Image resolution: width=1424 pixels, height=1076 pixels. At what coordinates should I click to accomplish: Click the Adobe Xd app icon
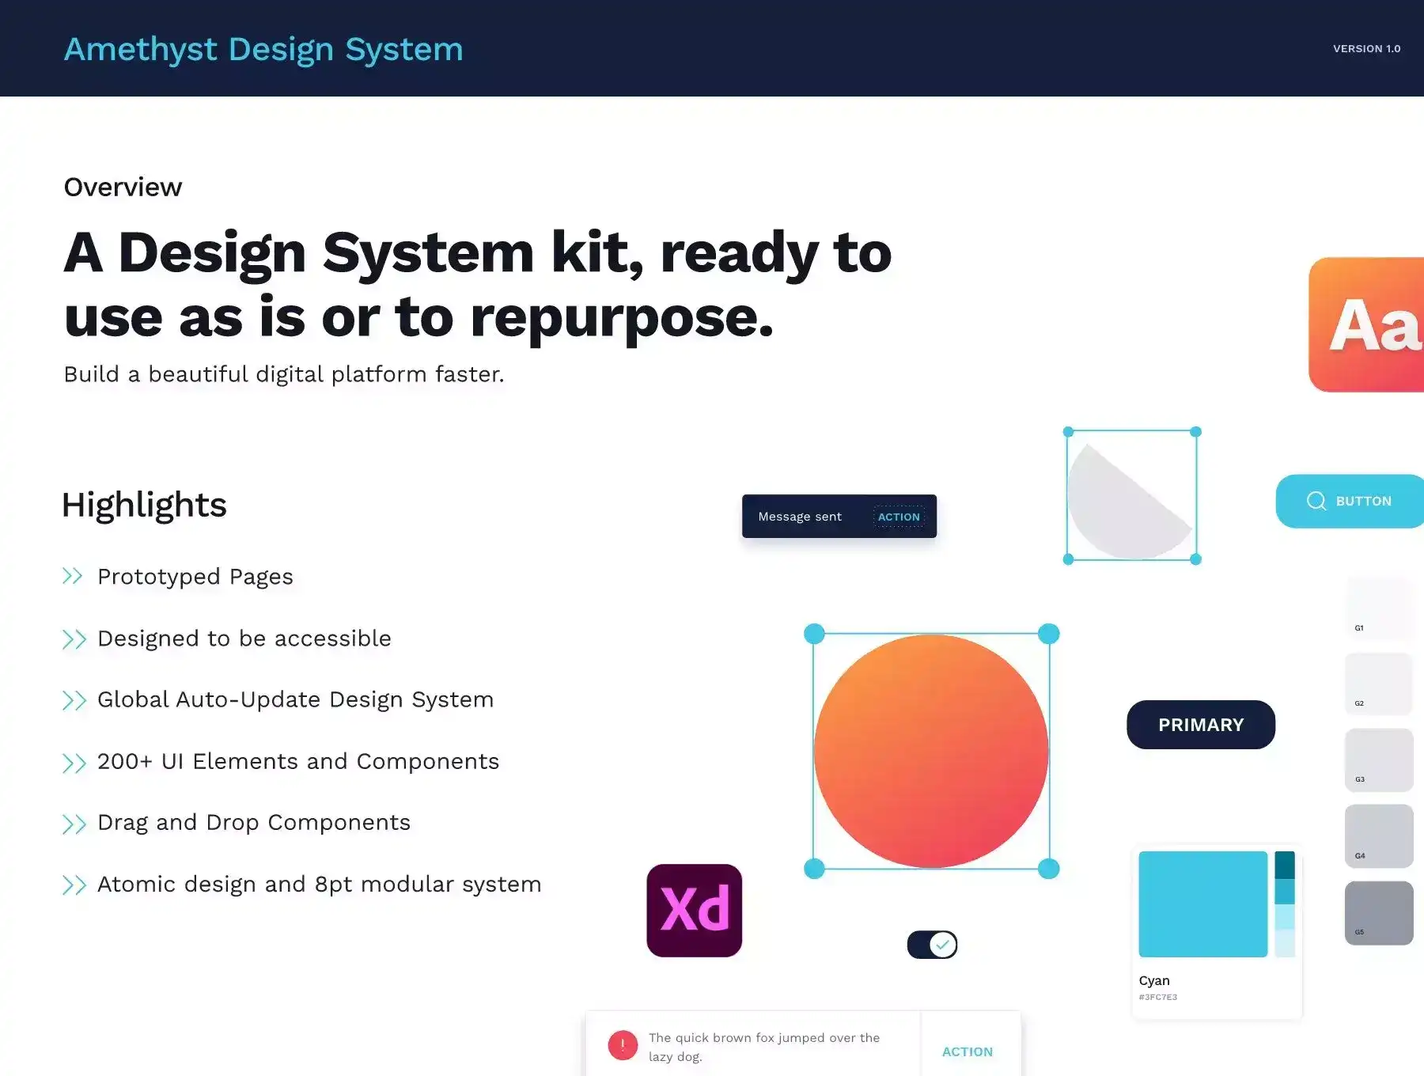point(694,910)
